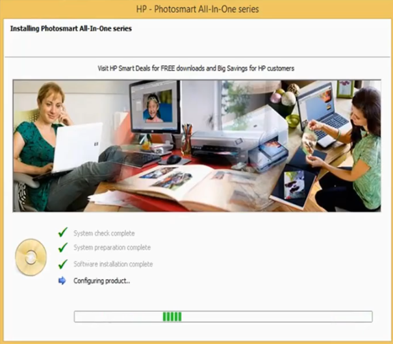Click the checkmark beside Software installation complete

(x=62, y=264)
